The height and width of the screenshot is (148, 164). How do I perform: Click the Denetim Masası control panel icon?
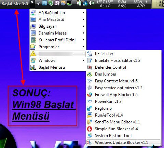(x=33, y=33)
